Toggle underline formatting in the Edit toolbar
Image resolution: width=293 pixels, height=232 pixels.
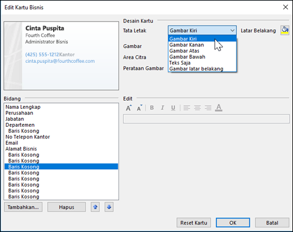tap(173, 108)
